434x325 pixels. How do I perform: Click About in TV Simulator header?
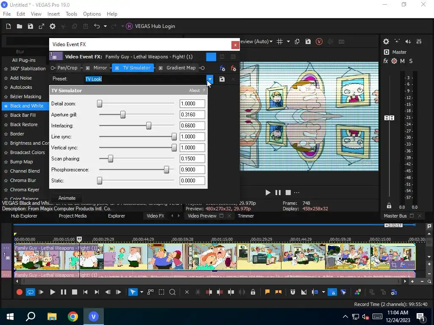[194, 91]
